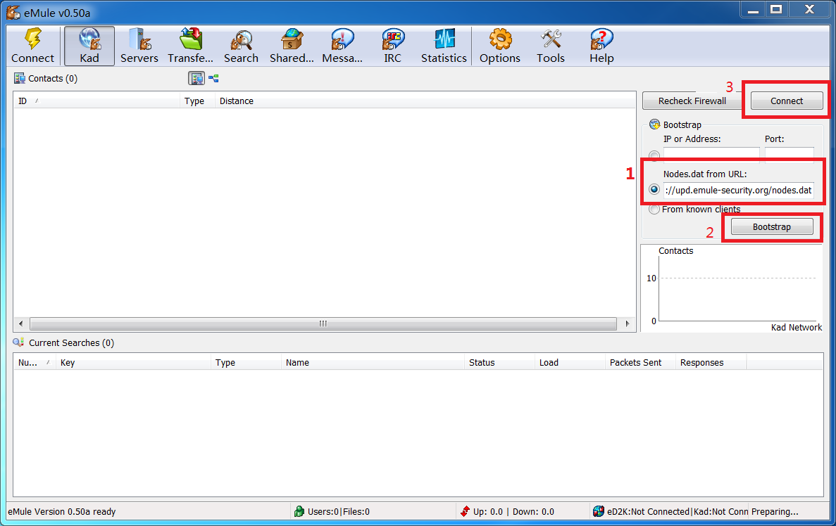This screenshot has height=526, width=836.
Task: Click the bootstrap Port input field
Action: coord(789,153)
